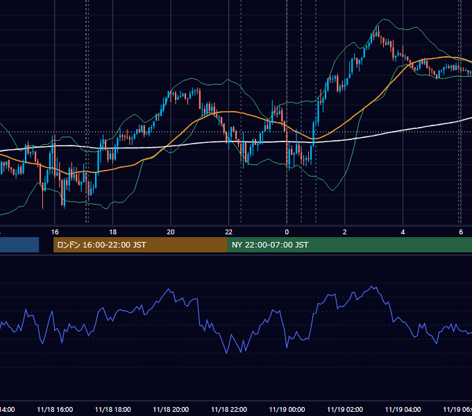
Task: Click the ロンドン 16:00-22:00 JST session bar
Action: tap(140, 245)
